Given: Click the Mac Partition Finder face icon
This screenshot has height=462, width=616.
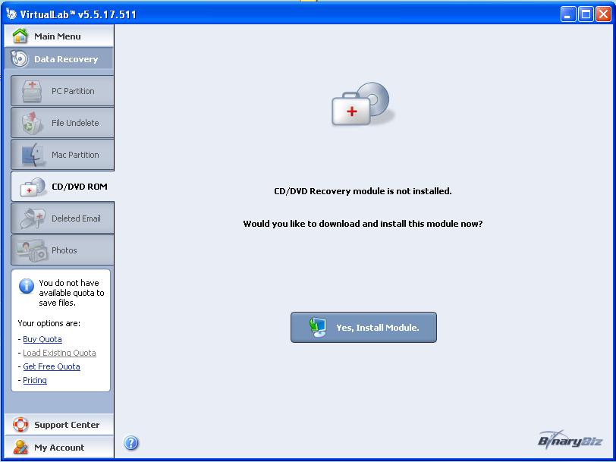Looking at the screenshot, I should click(33, 155).
